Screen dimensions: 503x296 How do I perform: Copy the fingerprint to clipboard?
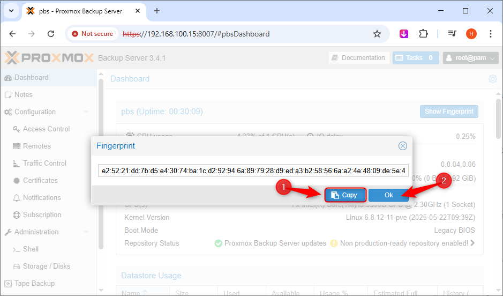click(345, 195)
